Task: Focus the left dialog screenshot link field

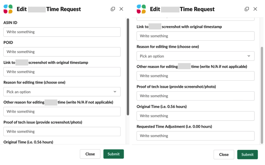Action: point(62,72)
